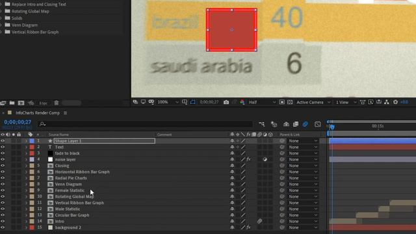Image resolution: width=416 pixels, height=234 pixels.
Task: Click parent pick whip for Shape Layer 1
Action: (x=282, y=141)
